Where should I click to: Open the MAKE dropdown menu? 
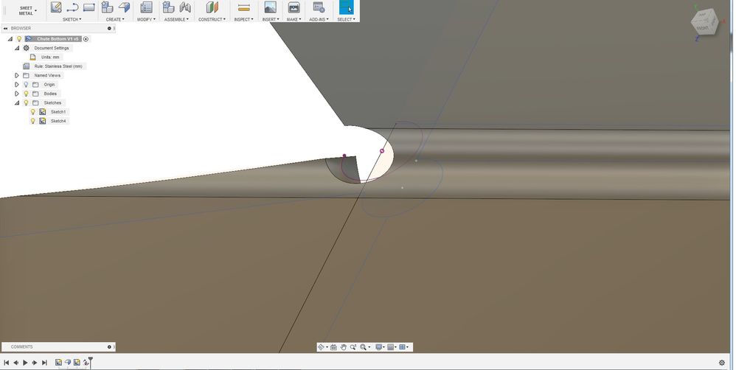[x=294, y=19]
